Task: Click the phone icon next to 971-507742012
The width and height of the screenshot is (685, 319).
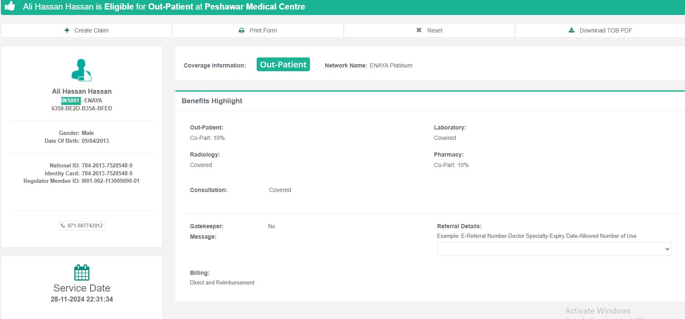Action: [x=63, y=226]
